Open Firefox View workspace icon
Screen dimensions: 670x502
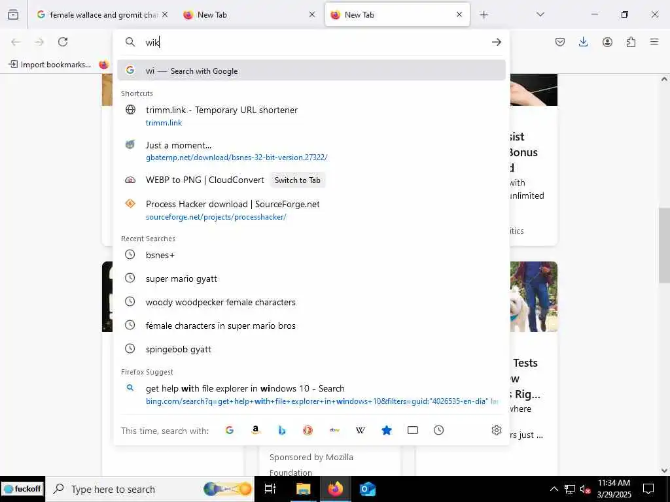13,14
